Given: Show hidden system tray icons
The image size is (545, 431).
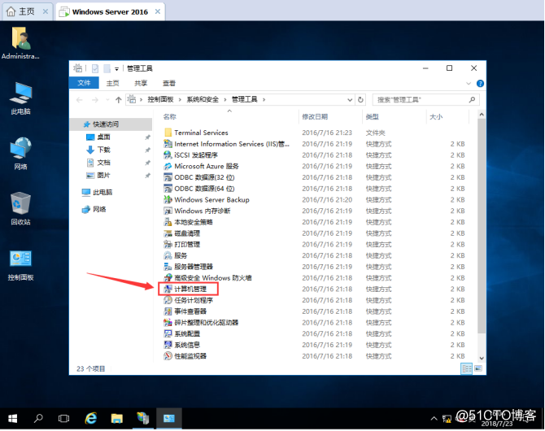Looking at the screenshot, I should (x=434, y=419).
